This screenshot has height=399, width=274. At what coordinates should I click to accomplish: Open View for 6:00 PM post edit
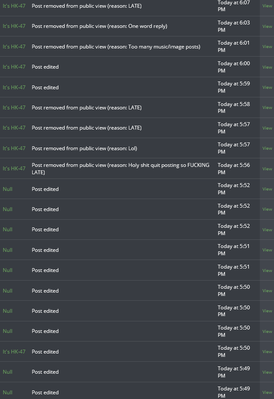[267, 67]
